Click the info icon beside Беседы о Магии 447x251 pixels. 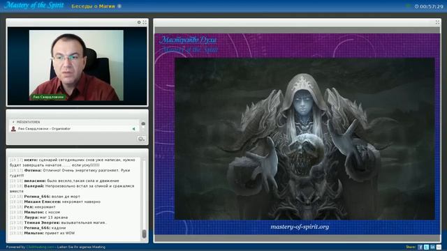pyautogui.click(x=119, y=6)
